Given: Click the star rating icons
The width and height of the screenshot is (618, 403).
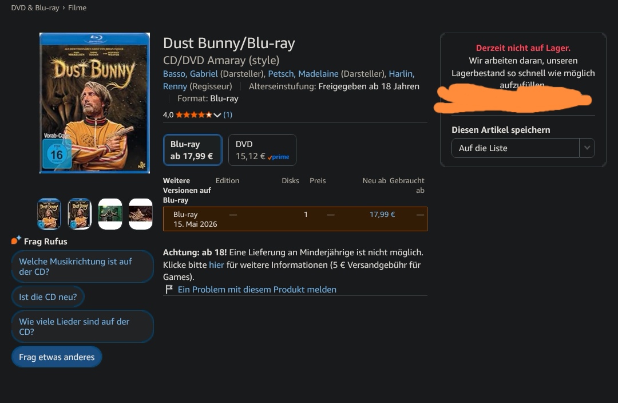Looking at the screenshot, I should point(193,114).
